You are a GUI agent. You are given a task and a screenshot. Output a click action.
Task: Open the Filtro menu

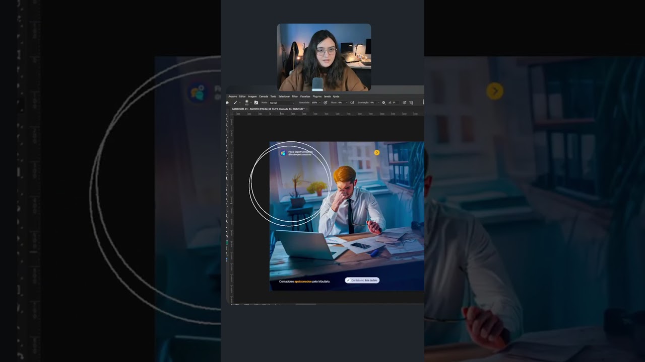click(295, 96)
